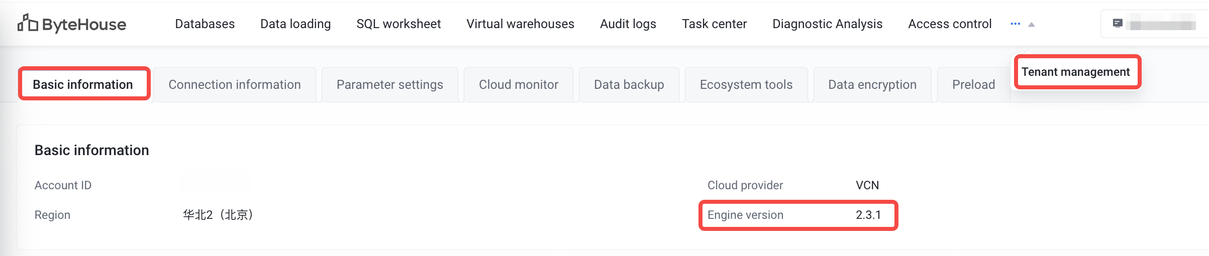Switch to the Connection information tab
This screenshot has height=256, width=1209.
pyautogui.click(x=235, y=84)
